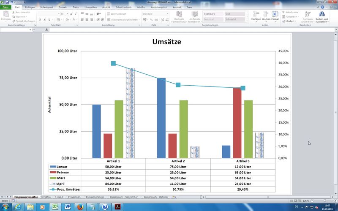Click the insert function fx icon
The height and width of the screenshot is (211, 338).
tap(46, 30)
